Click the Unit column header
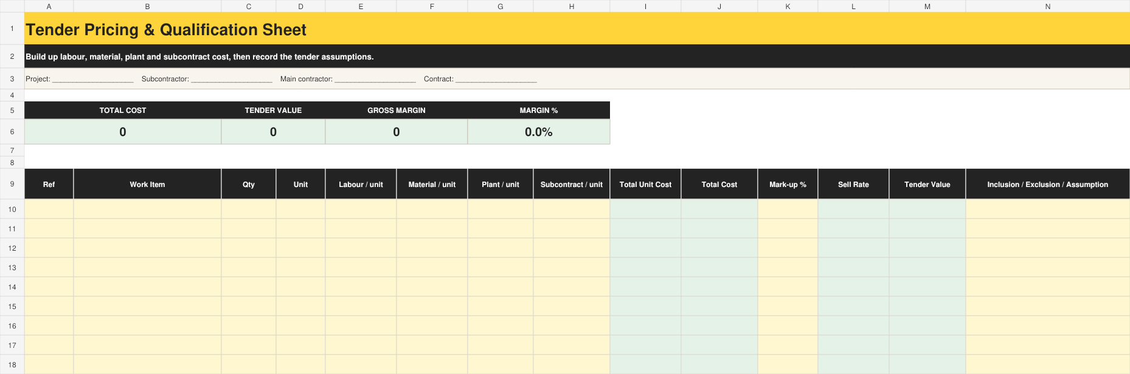Screen dimensions: 1130x374 point(300,185)
